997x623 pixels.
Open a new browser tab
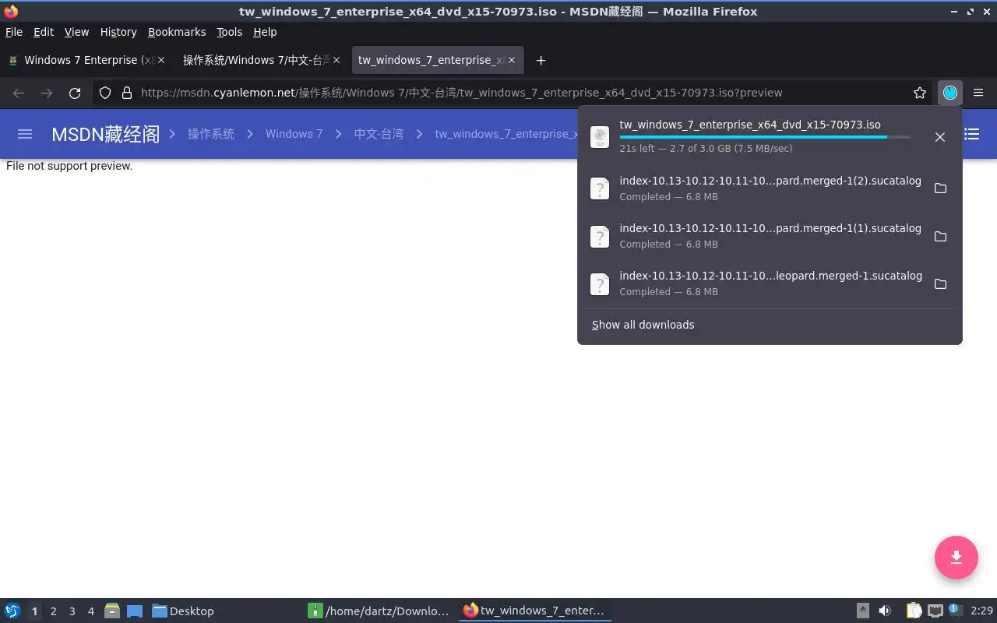click(541, 60)
